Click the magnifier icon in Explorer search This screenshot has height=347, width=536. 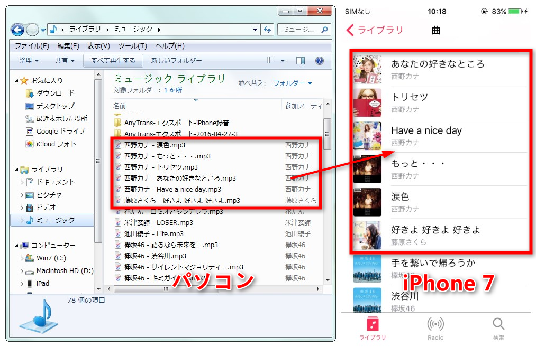click(324, 30)
